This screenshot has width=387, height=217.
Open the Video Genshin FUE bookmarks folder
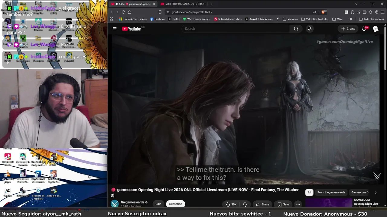tap(314, 19)
